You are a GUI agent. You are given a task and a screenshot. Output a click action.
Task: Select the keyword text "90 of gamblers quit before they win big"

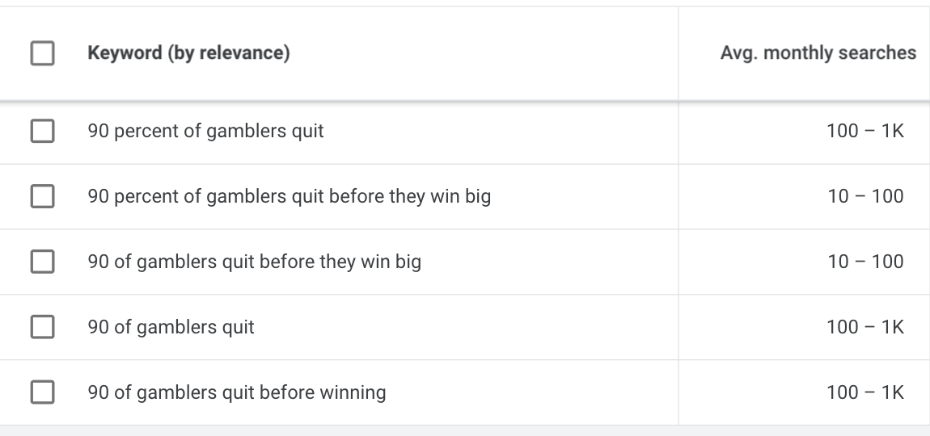point(254,262)
